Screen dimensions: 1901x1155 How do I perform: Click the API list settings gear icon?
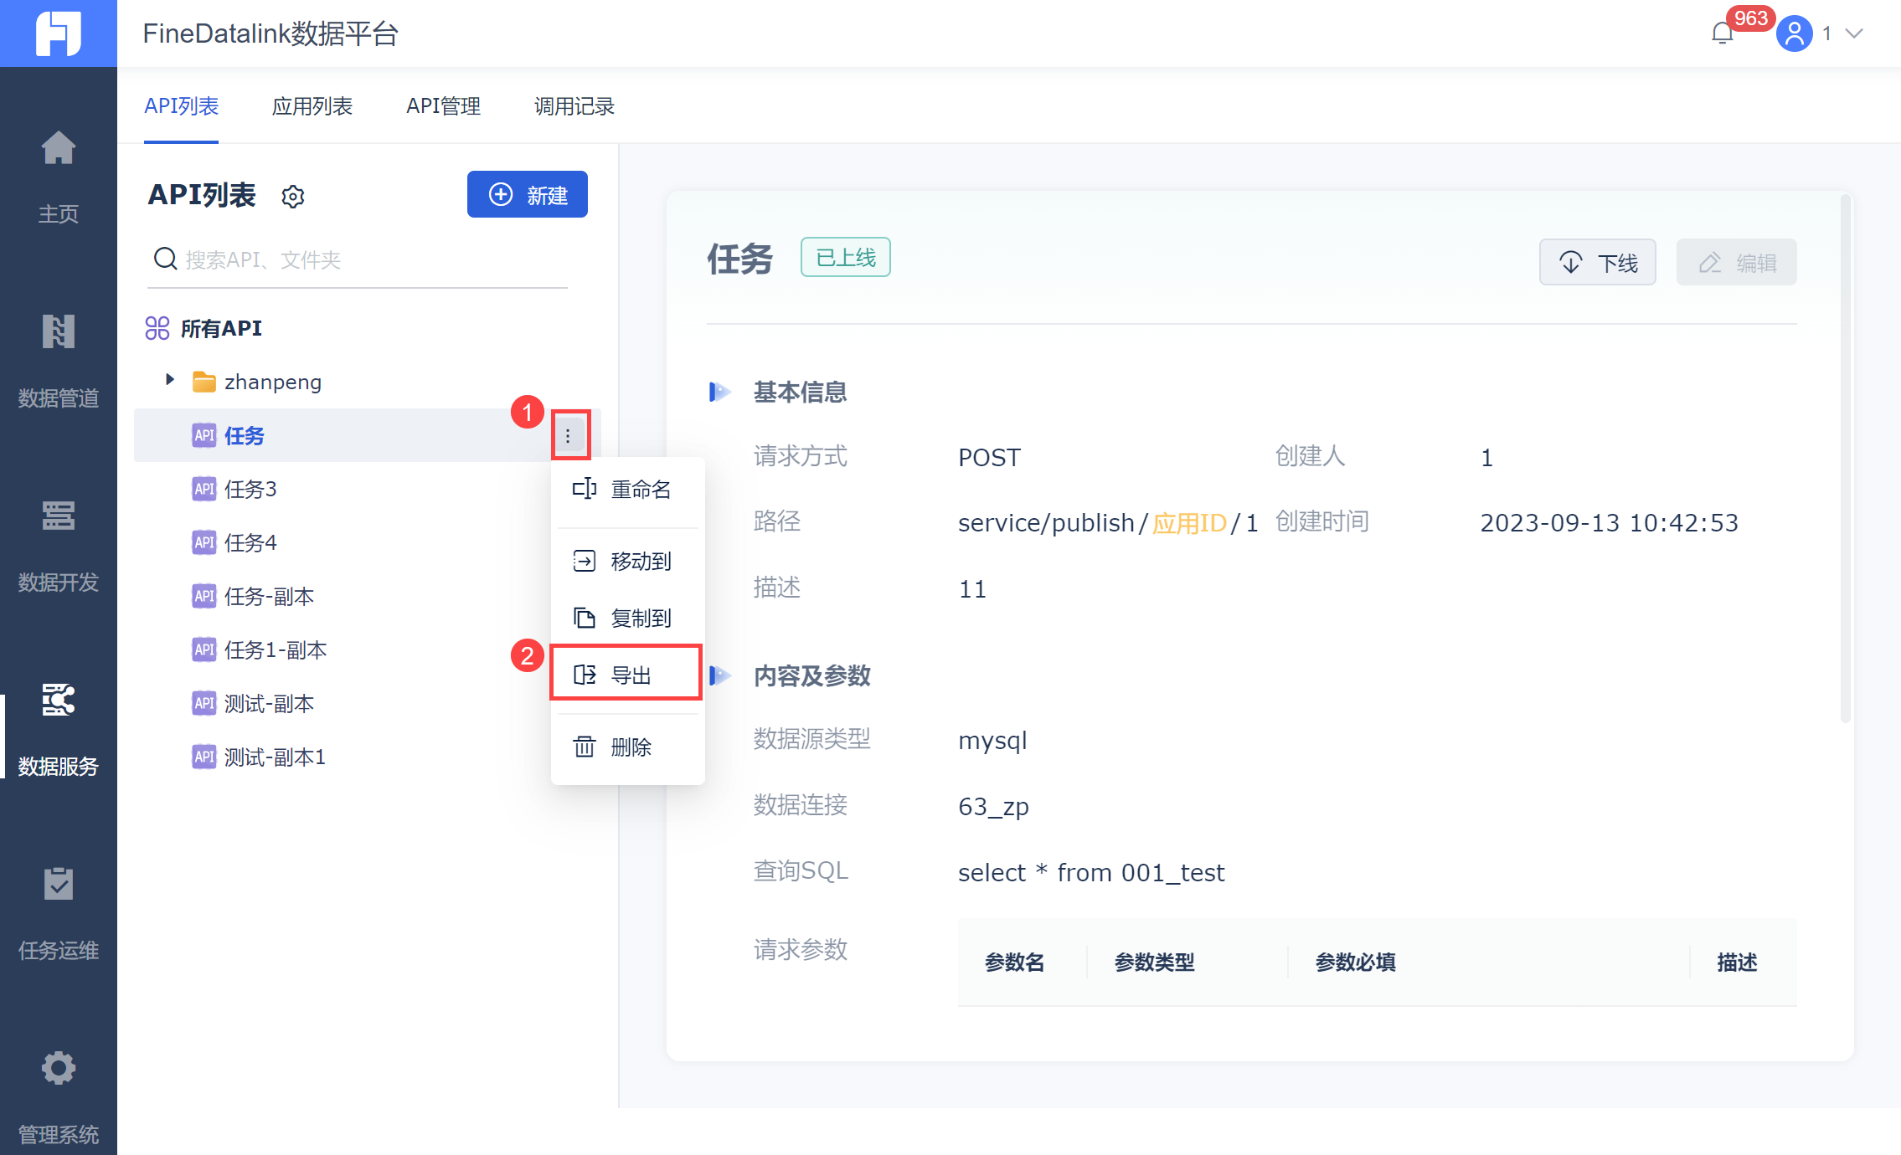292,197
